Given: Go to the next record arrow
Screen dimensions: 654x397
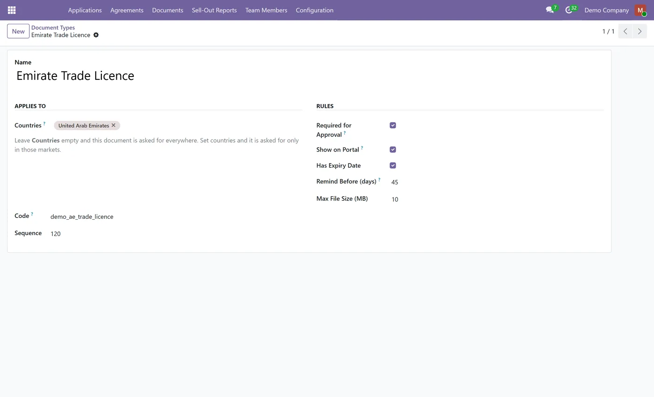Looking at the screenshot, I should coord(640,31).
